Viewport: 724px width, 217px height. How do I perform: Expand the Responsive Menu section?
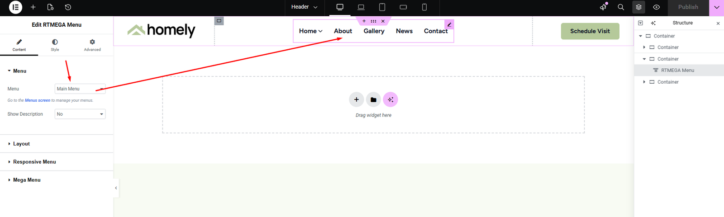tap(34, 162)
